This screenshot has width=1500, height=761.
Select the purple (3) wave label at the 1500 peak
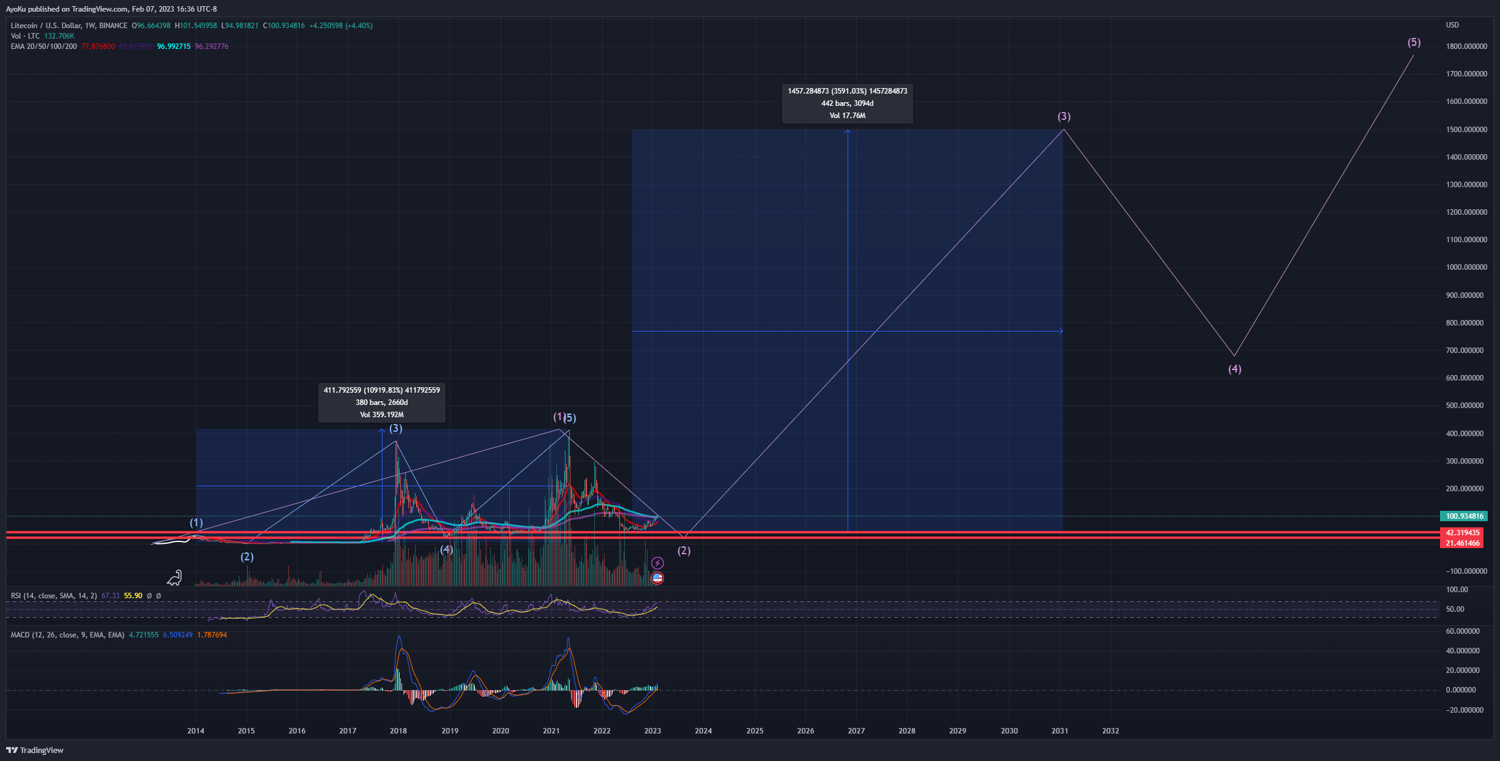[x=1064, y=116]
